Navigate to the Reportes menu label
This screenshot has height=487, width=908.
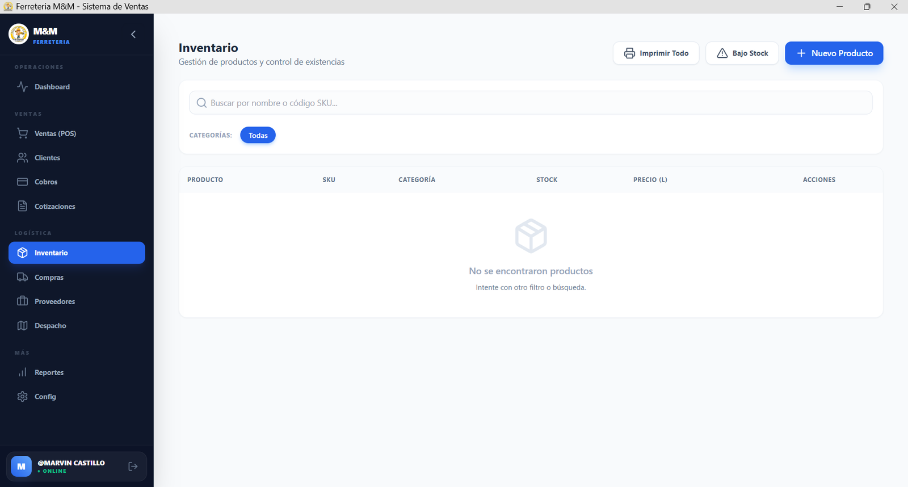(x=49, y=372)
